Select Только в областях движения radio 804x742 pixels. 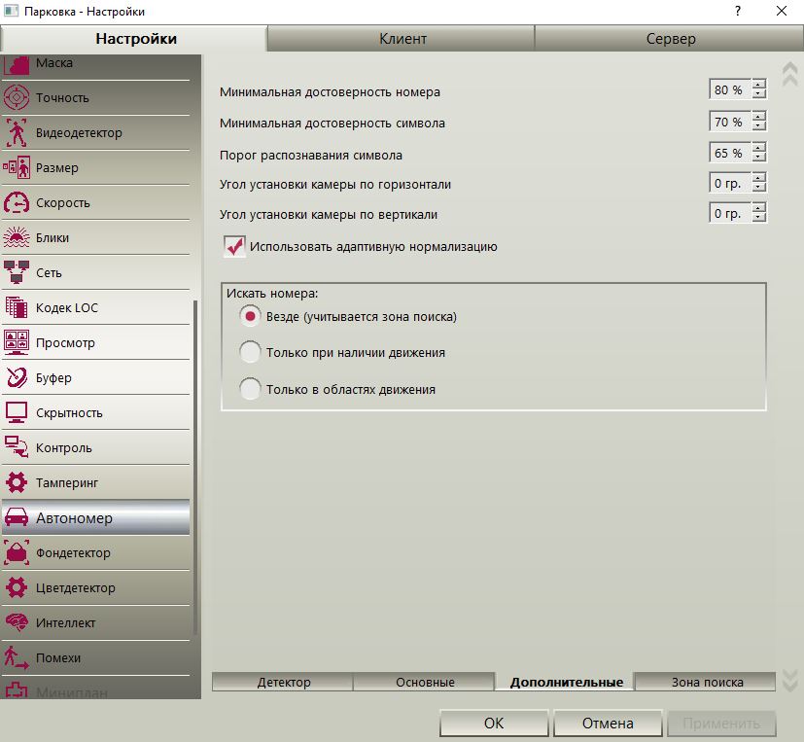(x=250, y=389)
